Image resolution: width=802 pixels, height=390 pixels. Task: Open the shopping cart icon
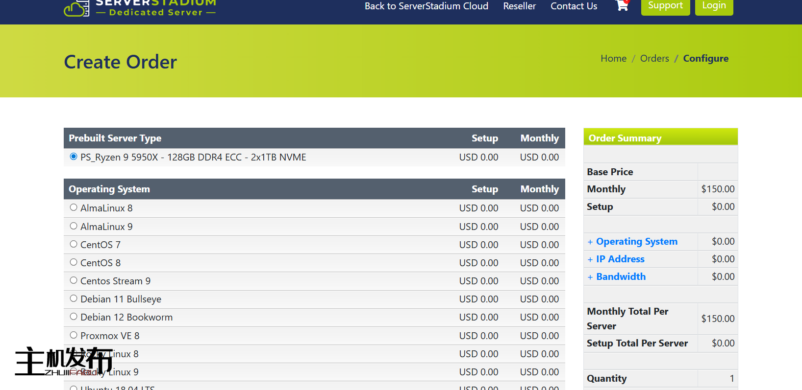pos(622,6)
